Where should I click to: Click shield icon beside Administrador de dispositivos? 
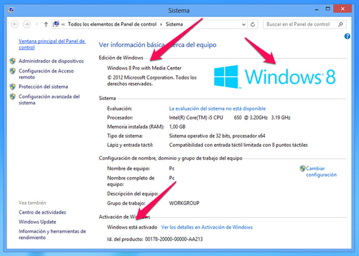point(13,61)
